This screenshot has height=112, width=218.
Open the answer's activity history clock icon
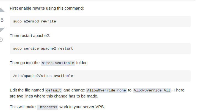coord(1,40)
